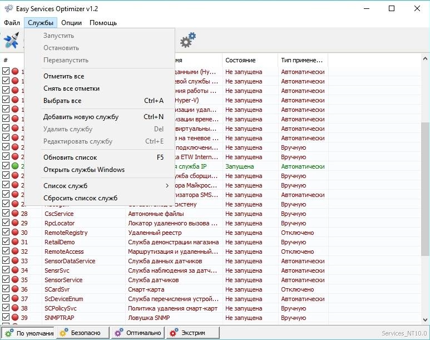Click red status dot for RemoteAccess
This screenshot has width=430, height=340.
point(15,251)
